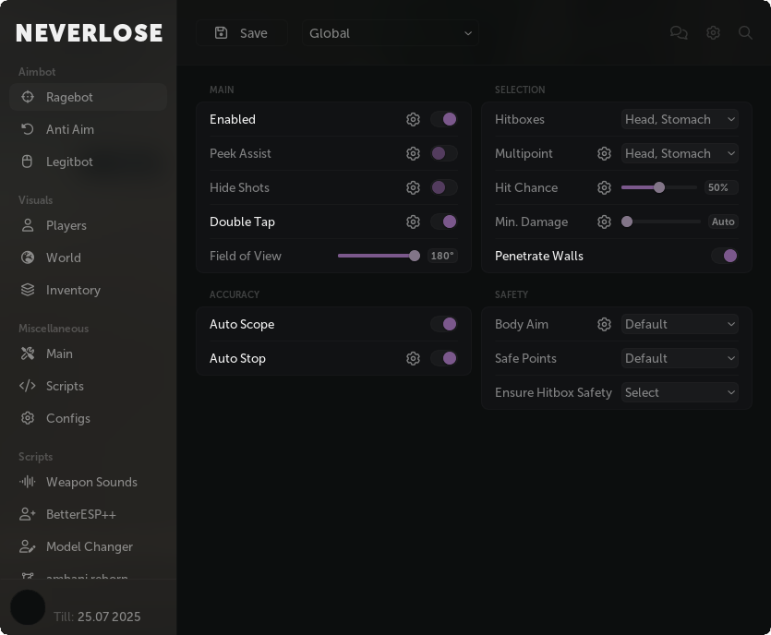Open the chat messages icon
Image resolution: width=771 pixels, height=635 pixels.
pyautogui.click(x=679, y=33)
